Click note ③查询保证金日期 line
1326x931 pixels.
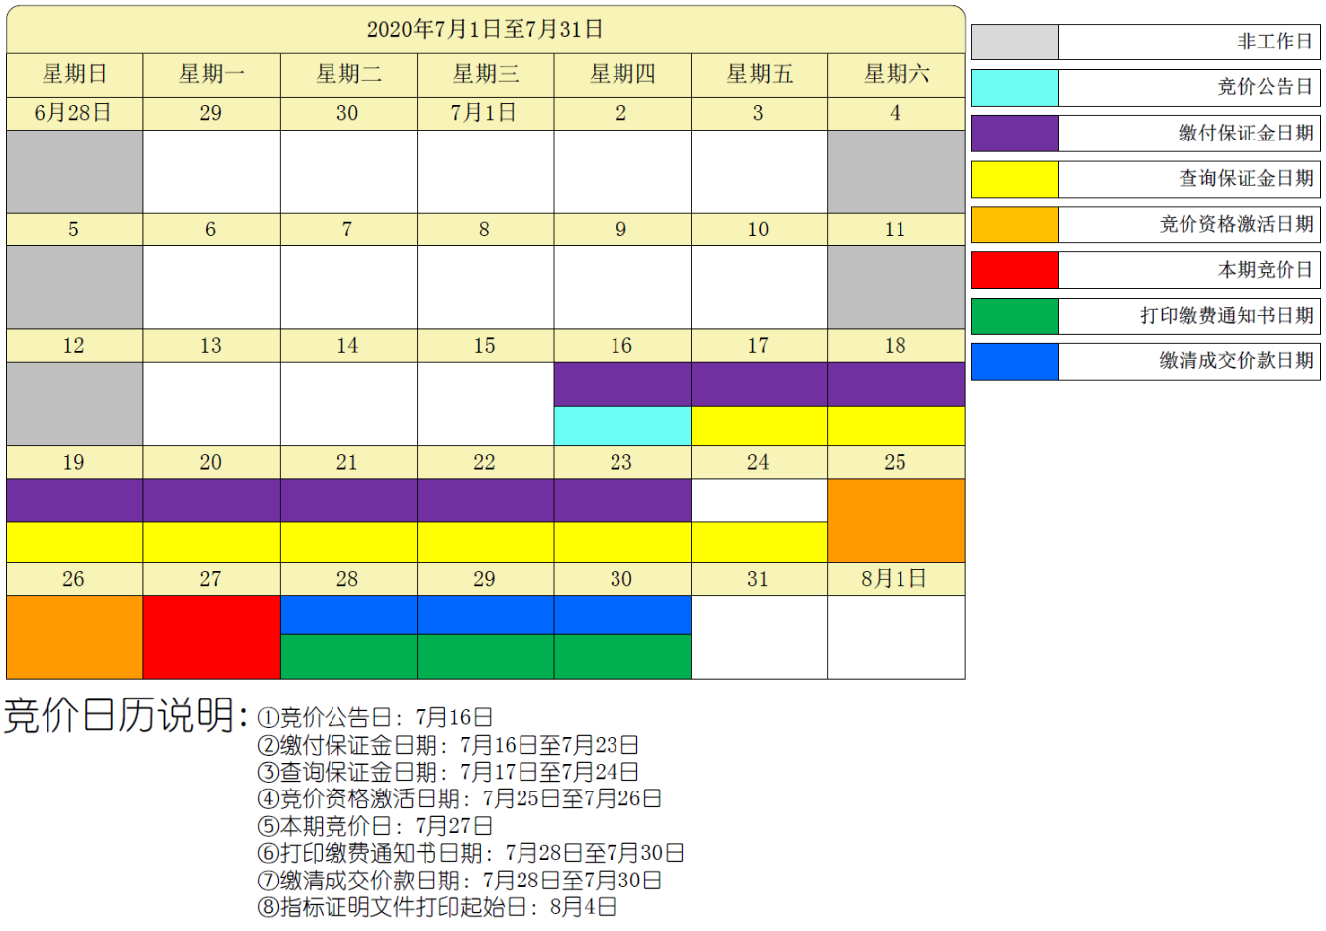[x=448, y=772]
